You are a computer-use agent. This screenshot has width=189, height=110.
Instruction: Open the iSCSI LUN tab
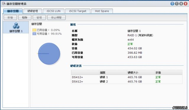tap(53, 11)
